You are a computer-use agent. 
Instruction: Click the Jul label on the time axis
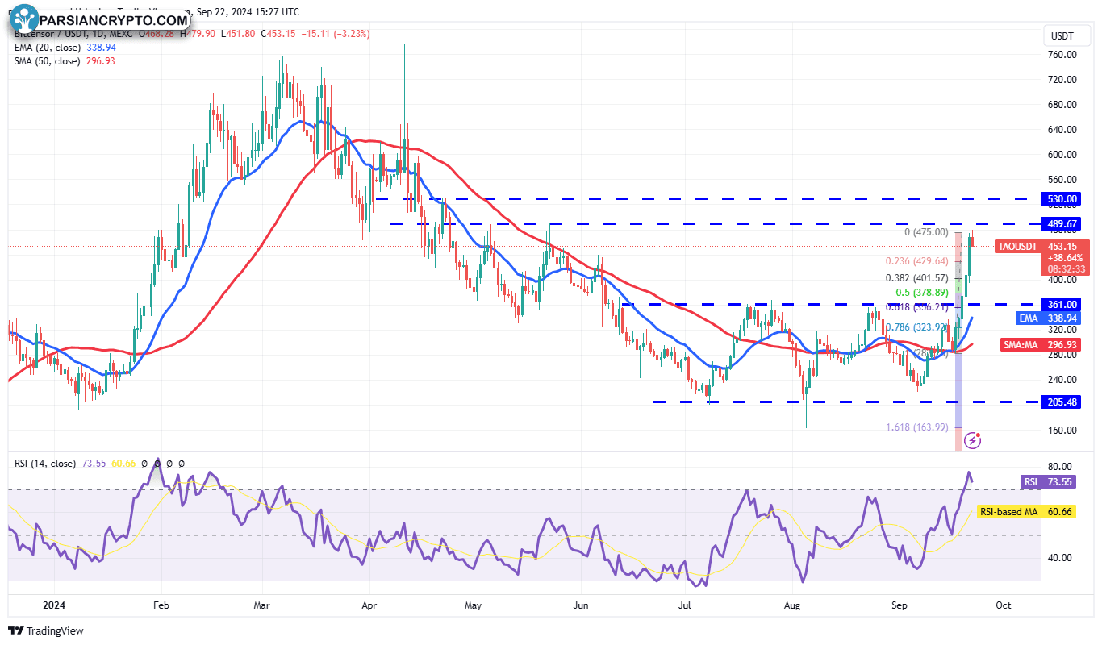pos(686,604)
